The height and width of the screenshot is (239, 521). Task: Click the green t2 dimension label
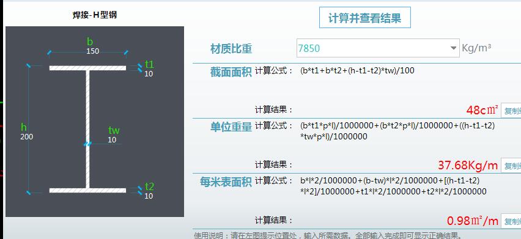pos(149,186)
